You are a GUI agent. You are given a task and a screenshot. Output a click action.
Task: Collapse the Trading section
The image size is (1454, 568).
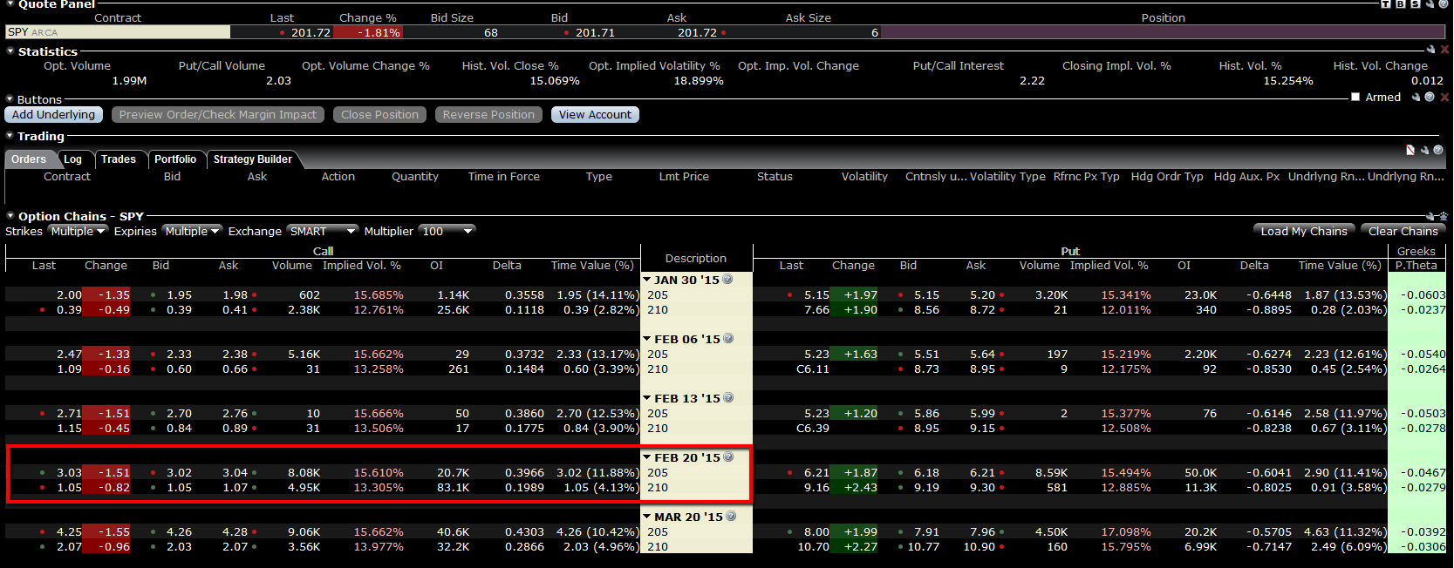click(10, 136)
